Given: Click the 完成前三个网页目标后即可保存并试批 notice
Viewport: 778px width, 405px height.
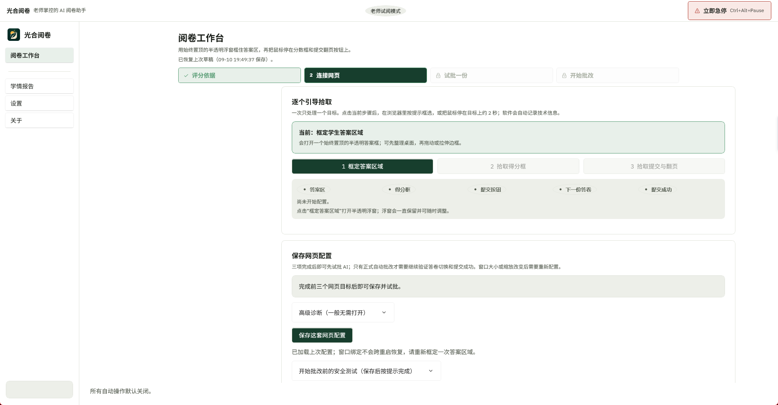Looking at the screenshot, I should 508,286.
